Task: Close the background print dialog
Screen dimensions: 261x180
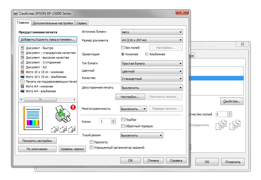Action: [x=242, y=44]
